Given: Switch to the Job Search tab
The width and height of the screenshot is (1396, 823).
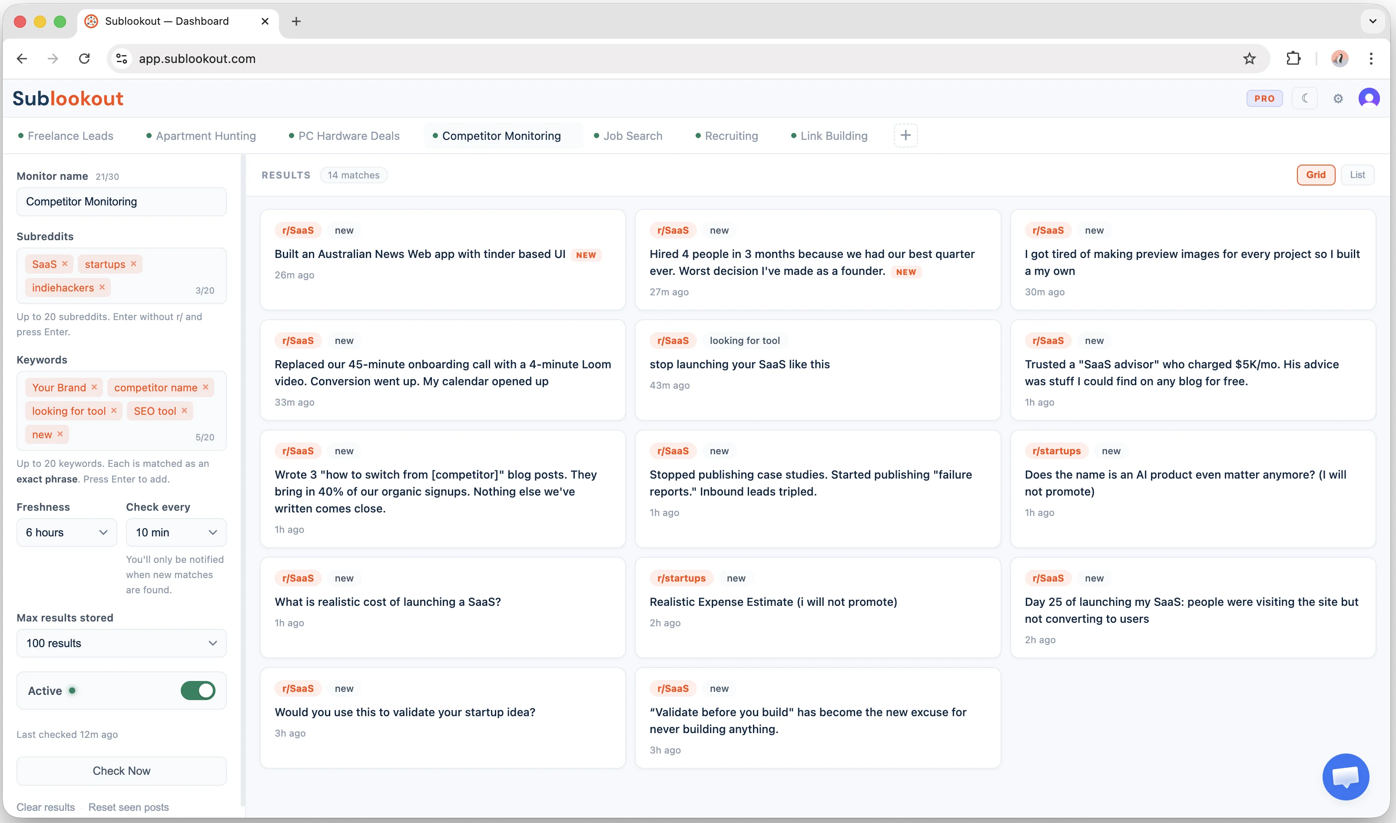Looking at the screenshot, I should click(x=632, y=136).
